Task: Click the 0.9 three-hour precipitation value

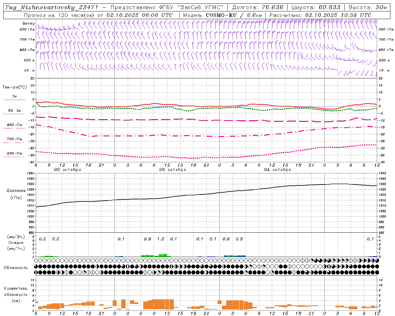Action: 148,239
